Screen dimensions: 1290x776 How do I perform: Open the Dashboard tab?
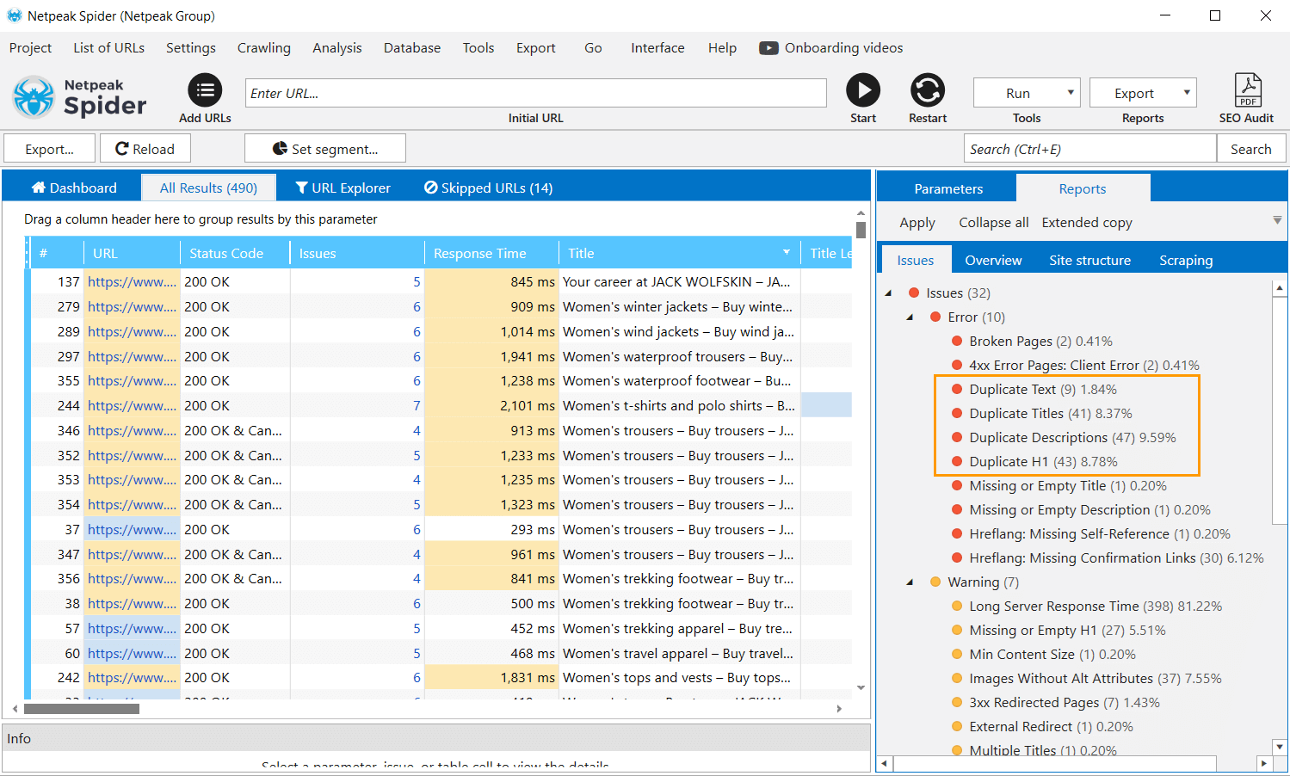tap(74, 188)
